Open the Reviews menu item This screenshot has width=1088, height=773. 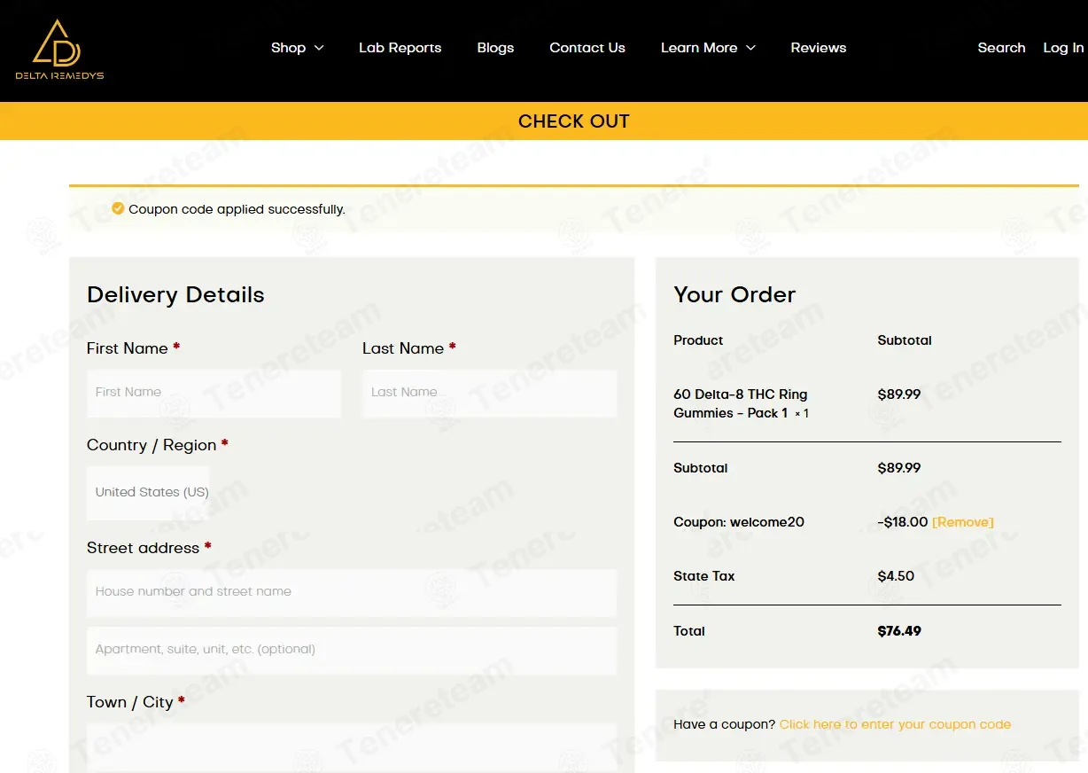click(x=819, y=48)
